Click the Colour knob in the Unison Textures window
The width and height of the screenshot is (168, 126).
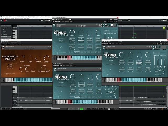click(130, 55)
